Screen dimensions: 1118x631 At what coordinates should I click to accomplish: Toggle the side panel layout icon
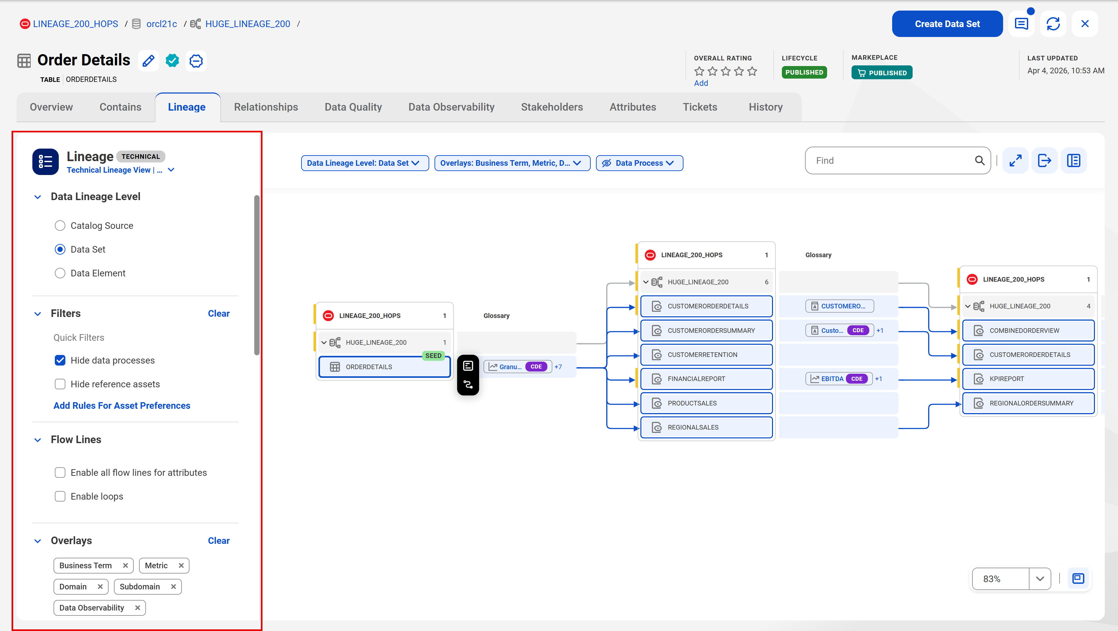click(x=1074, y=160)
